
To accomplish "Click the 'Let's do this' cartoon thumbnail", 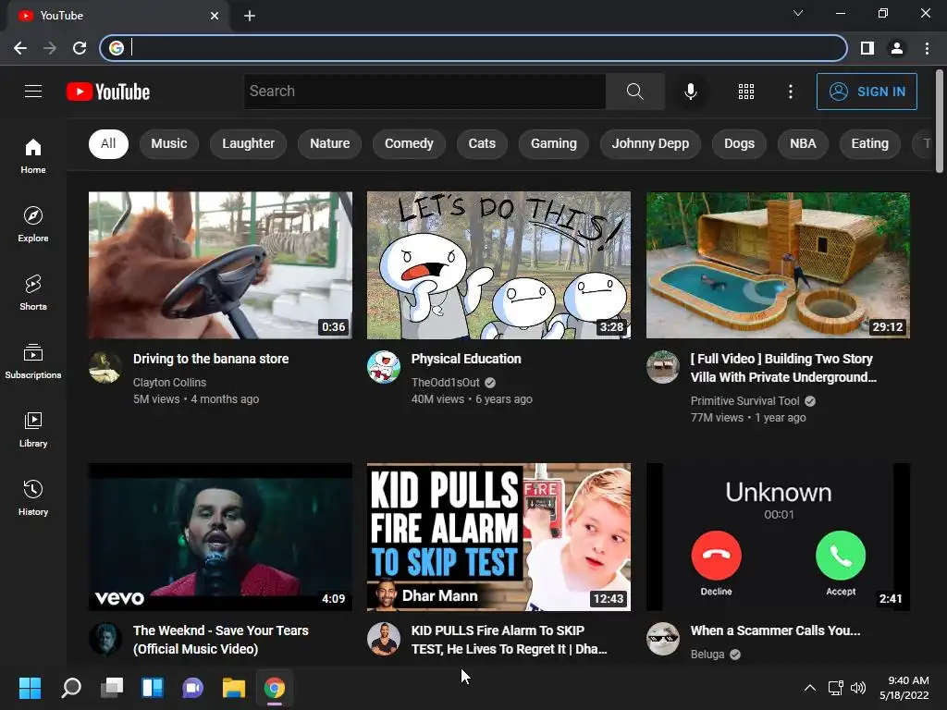I will (x=498, y=265).
